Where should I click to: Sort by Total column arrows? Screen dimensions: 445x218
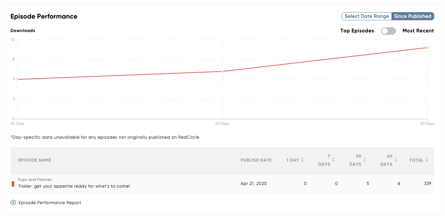tap(427, 160)
